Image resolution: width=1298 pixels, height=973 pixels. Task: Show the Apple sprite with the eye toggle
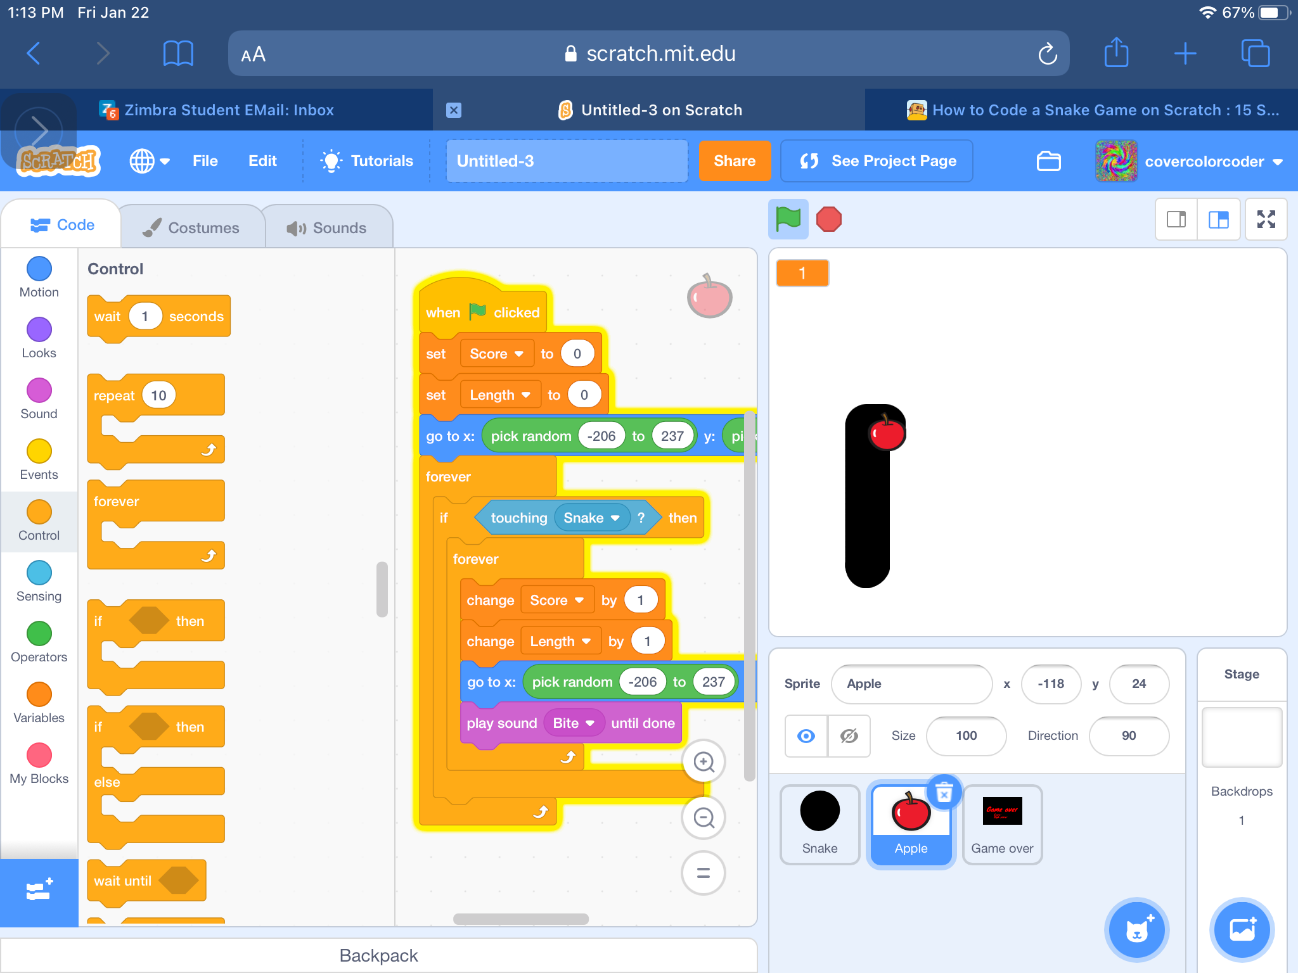click(806, 736)
